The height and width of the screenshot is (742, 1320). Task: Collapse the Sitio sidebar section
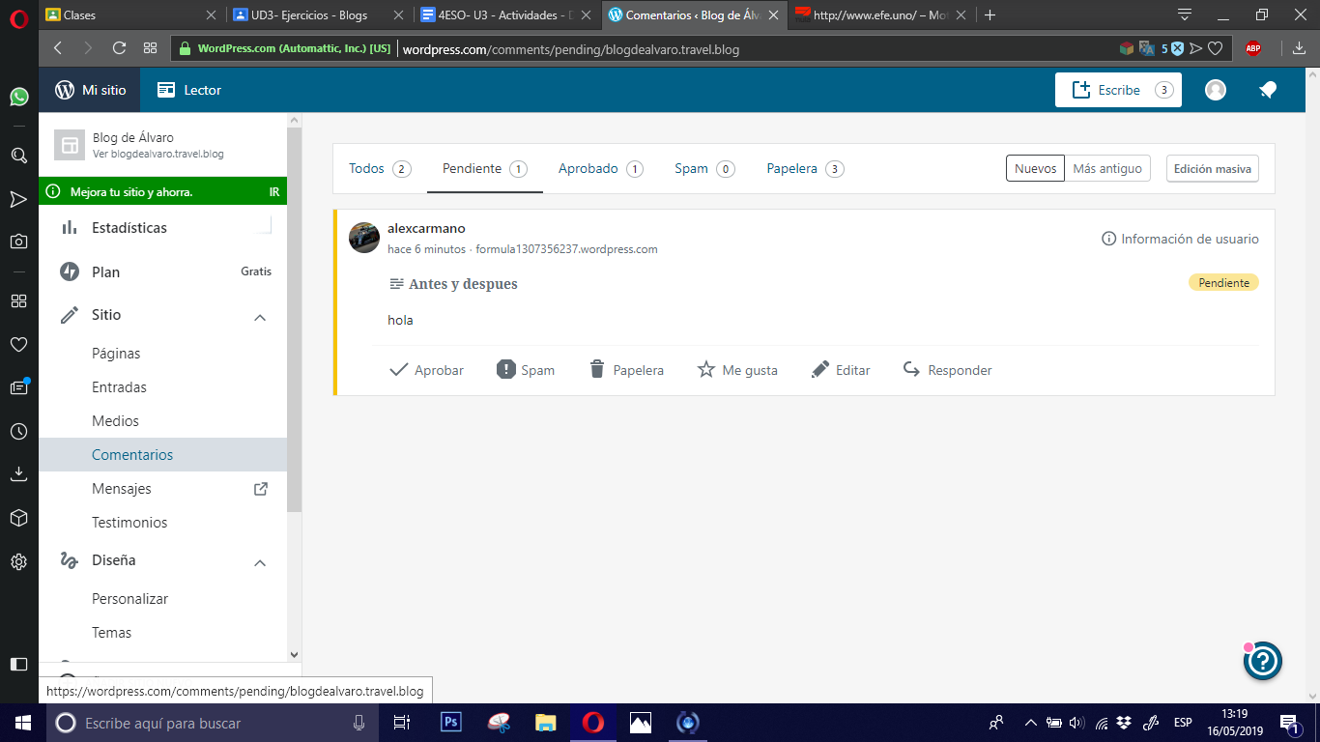[260, 316]
